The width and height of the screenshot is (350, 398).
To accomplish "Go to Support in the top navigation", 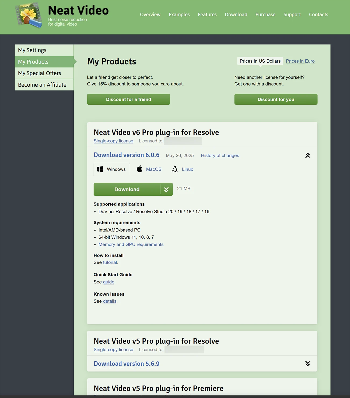I will [292, 15].
